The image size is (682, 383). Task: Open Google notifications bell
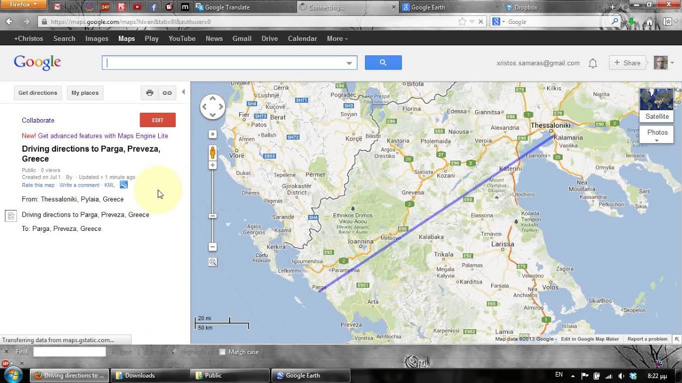point(592,63)
